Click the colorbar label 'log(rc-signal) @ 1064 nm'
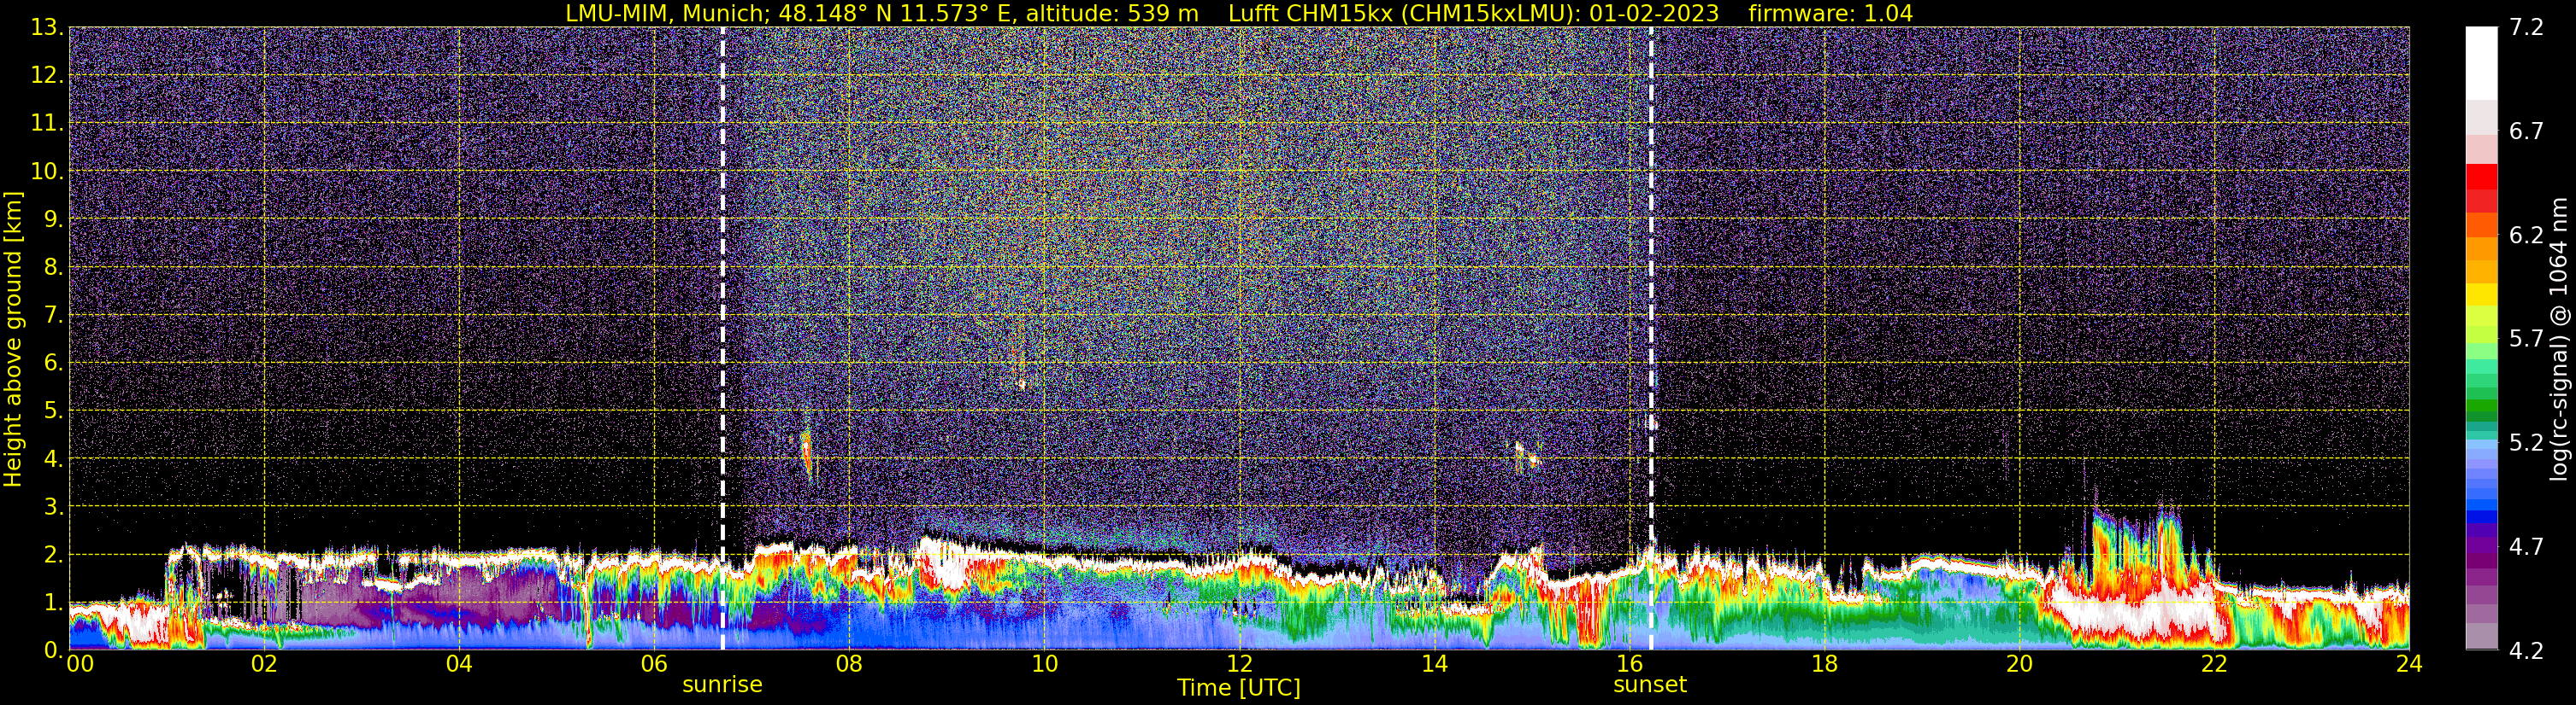Screen dimensions: 2576x705 2559,339
